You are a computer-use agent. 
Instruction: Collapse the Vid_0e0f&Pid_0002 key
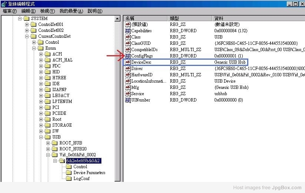pos(48,155)
